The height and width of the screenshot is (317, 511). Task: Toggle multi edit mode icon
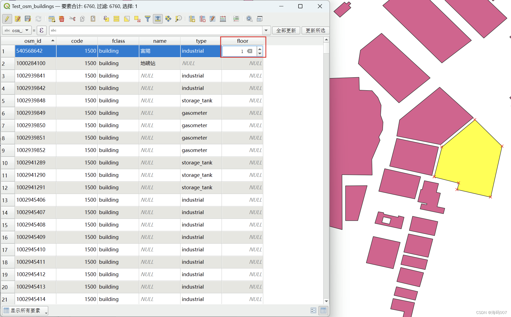click(x=18, y=19)
